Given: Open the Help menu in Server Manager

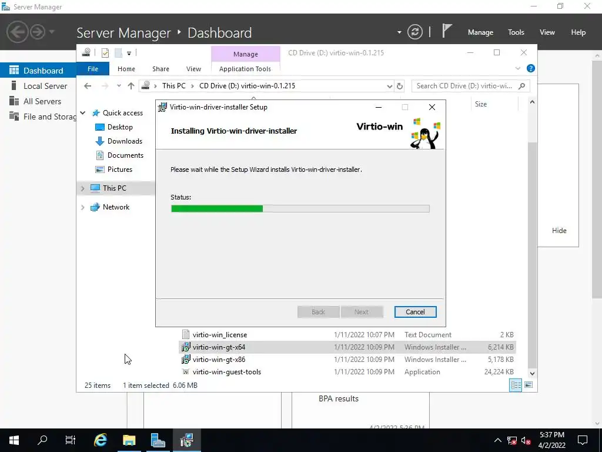Looking at the screenshot, I should [x=578, y=32].
